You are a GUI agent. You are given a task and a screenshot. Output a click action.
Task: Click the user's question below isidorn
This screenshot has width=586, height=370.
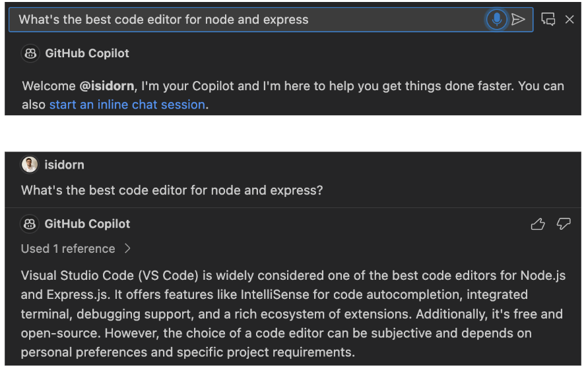[x=172, y=190]
